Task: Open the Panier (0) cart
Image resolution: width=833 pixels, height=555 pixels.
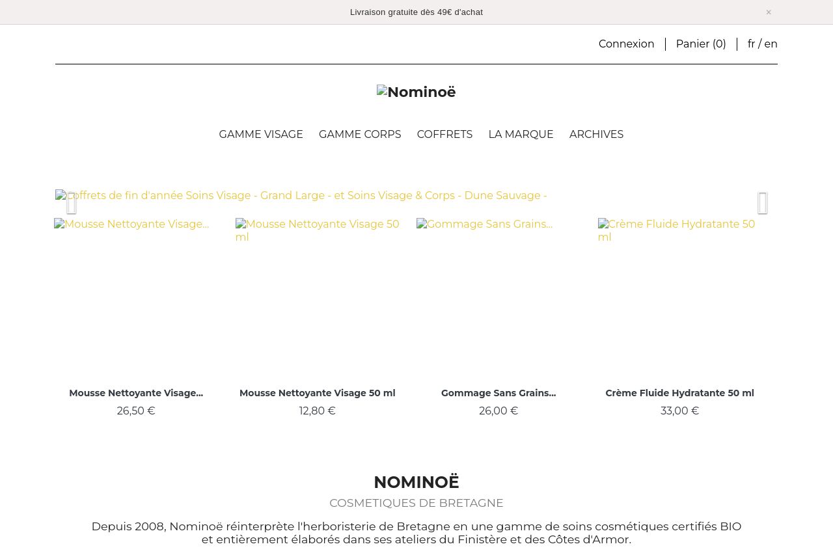Action: 701,44
